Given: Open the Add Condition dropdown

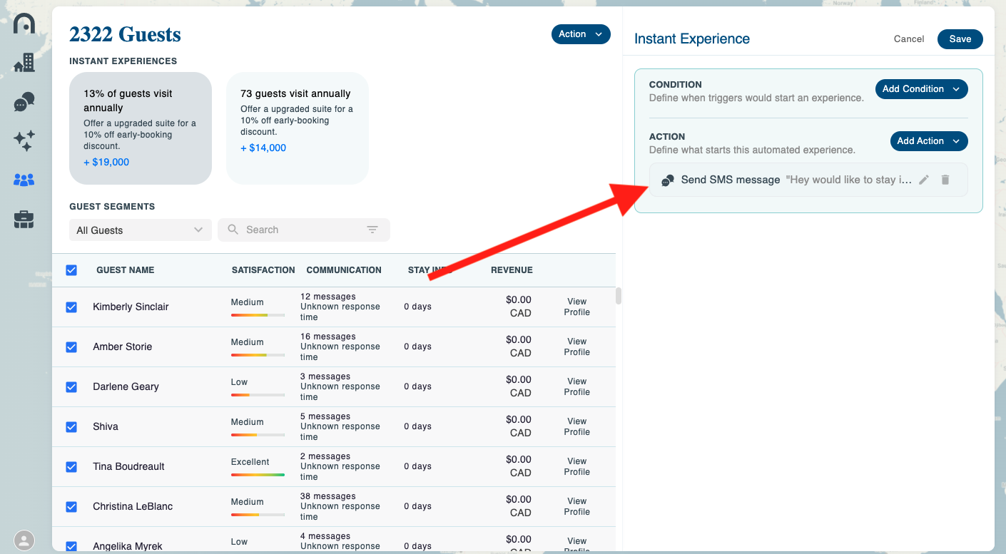Looking at the screenshot, I should coord(921,89).
